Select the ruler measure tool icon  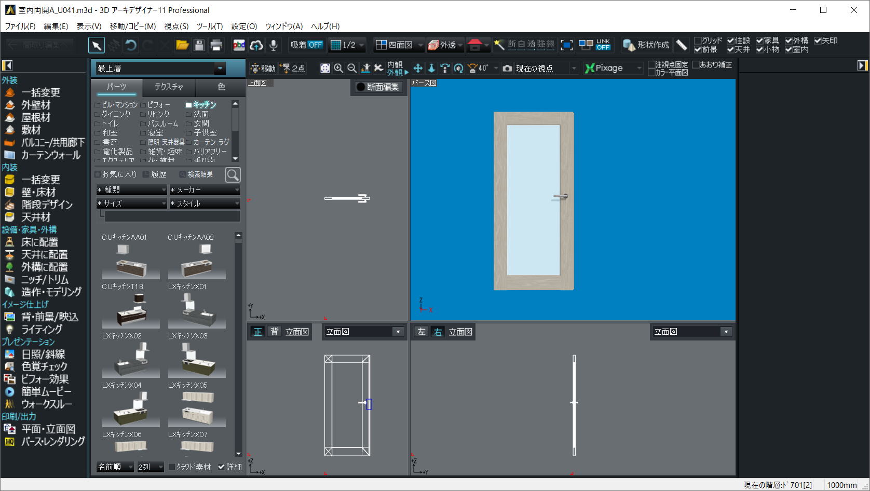[682, 45]
